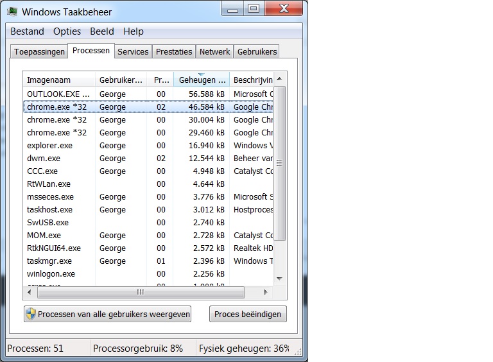Select the MOM.exe process
Image resolution: width=493 pixels, height=362 pixels.
pos(148,236)
